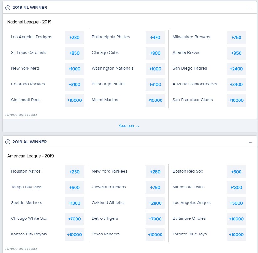
Task: Click the 'Toronto Blue Jays' team name
Action: tap(190, 234)
